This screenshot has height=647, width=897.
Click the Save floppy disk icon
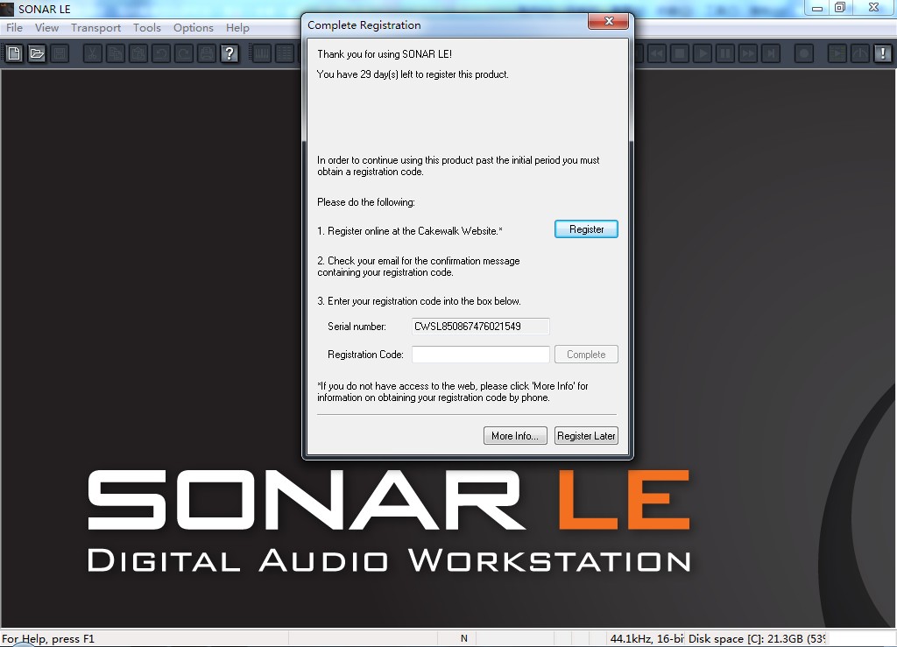tap(60, 53)
